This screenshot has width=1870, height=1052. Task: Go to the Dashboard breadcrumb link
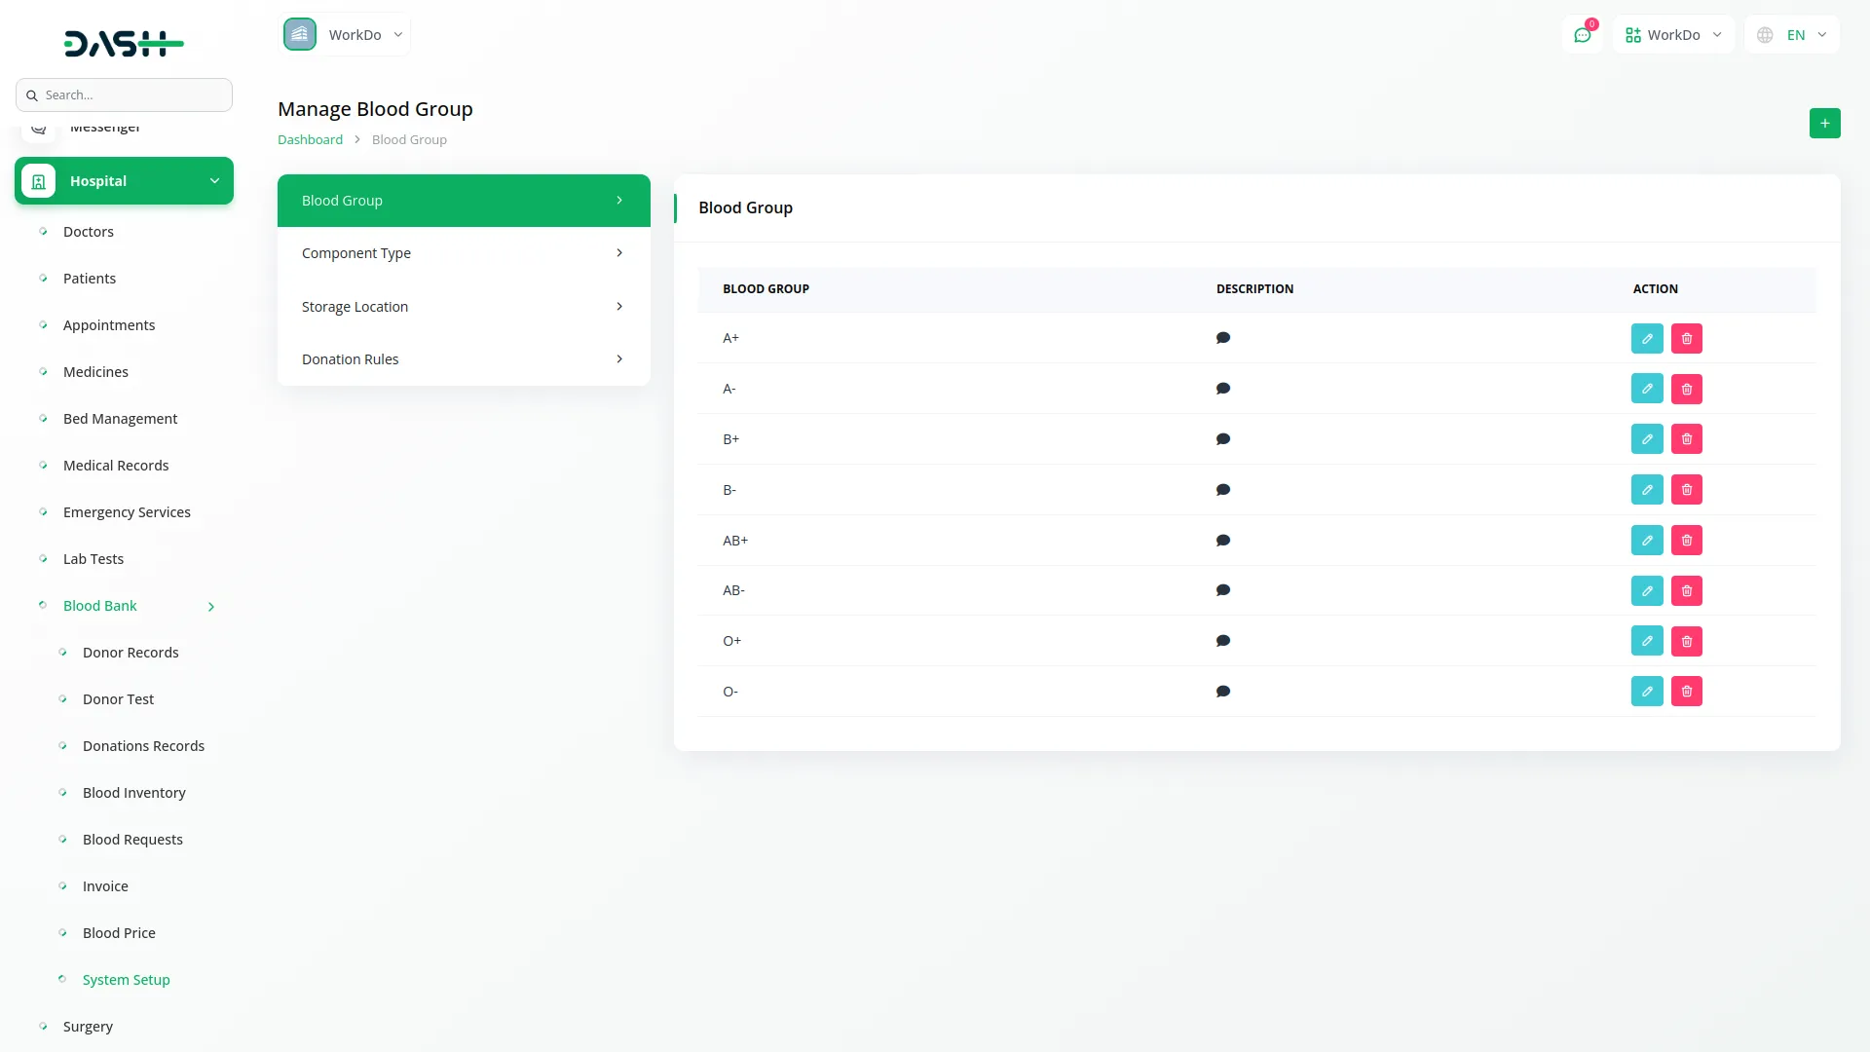coord(310,139)
